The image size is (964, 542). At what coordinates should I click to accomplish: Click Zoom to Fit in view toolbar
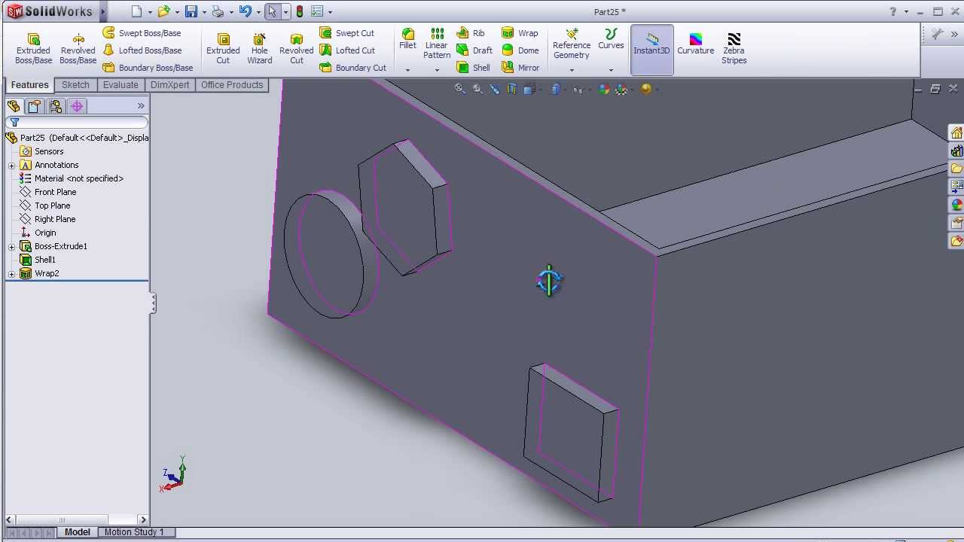click(459, 89)
